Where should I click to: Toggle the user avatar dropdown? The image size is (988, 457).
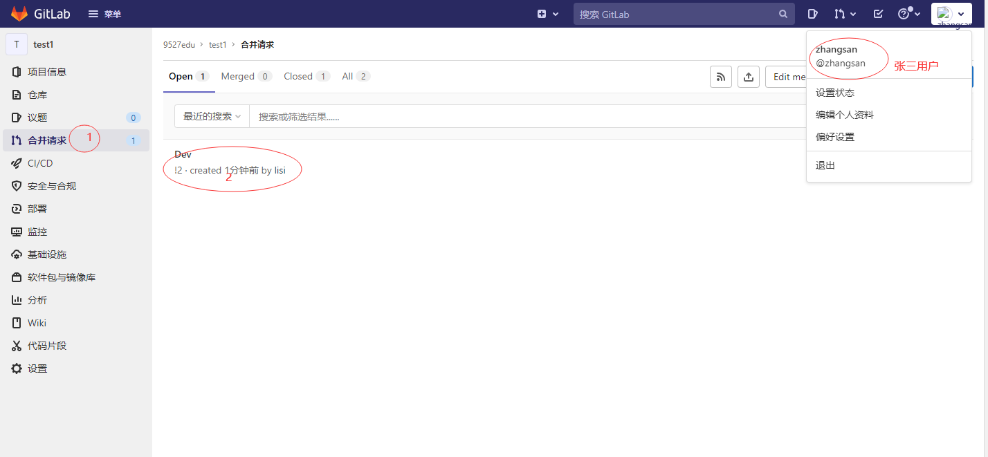click(x=951, y=14)
